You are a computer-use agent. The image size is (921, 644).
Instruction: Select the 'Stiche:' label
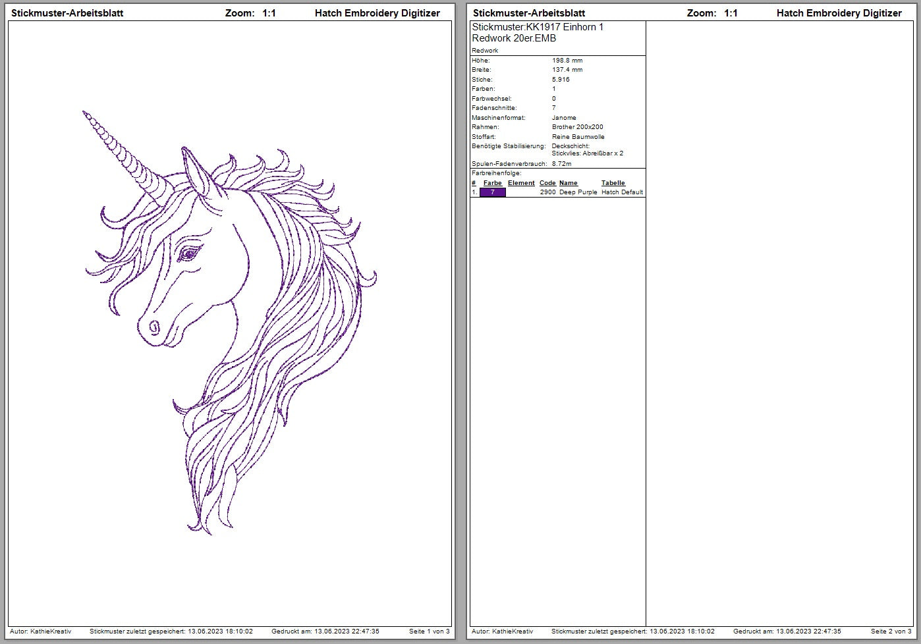click(x=482, y=80)
